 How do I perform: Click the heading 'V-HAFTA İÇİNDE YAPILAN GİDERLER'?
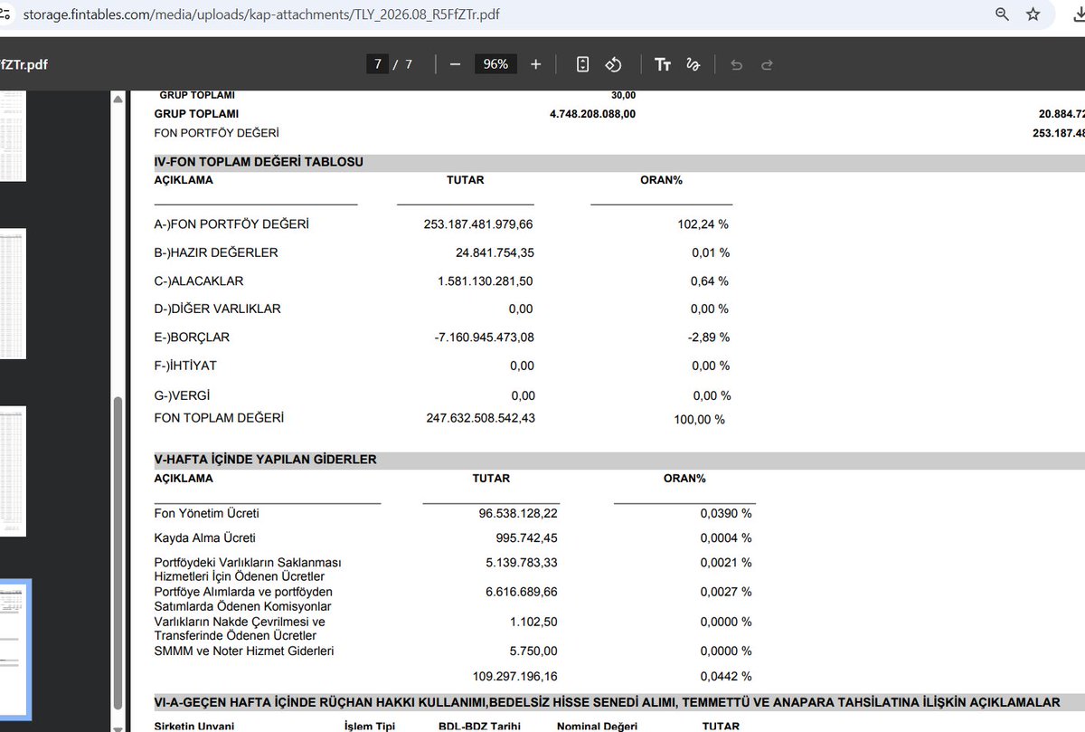266,460
